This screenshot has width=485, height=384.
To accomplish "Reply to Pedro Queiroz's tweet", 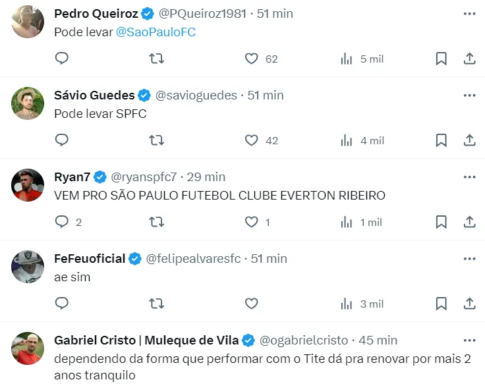I will click(61, 59).
